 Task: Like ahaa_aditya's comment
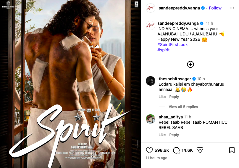pos(162,135)
